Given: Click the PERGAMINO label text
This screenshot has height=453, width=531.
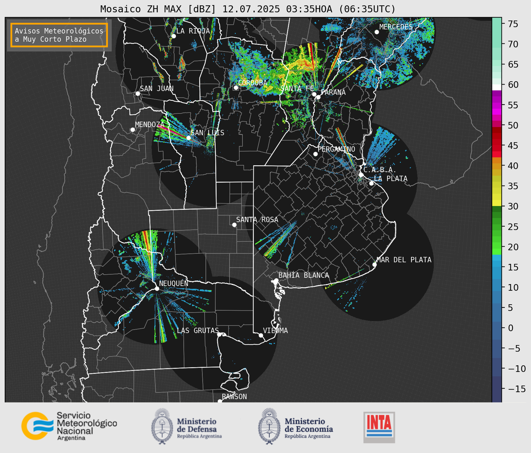Looking at the screenshot, I should click(x=336, y=149).
